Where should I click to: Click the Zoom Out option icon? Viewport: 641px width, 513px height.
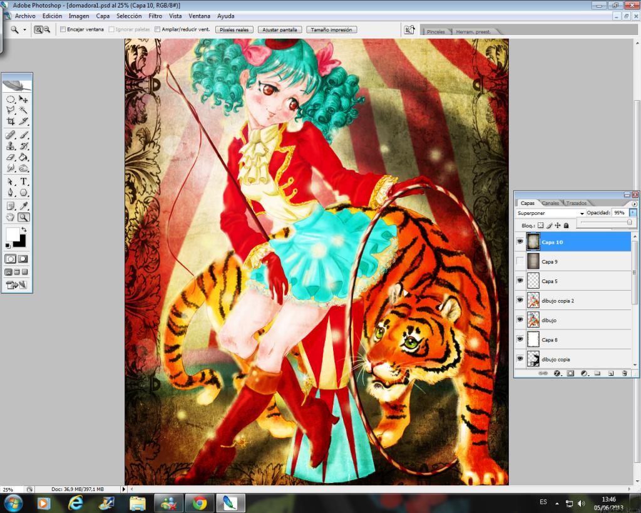(x=46, y=29)
